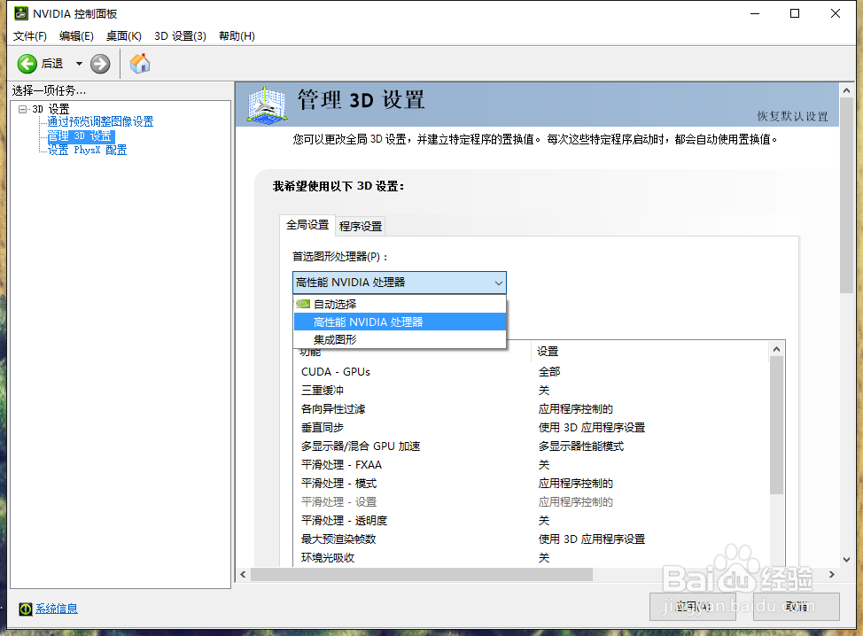Click the NVIDIA Control Panel title icon

pyautogui.click(x=21, y=13)
